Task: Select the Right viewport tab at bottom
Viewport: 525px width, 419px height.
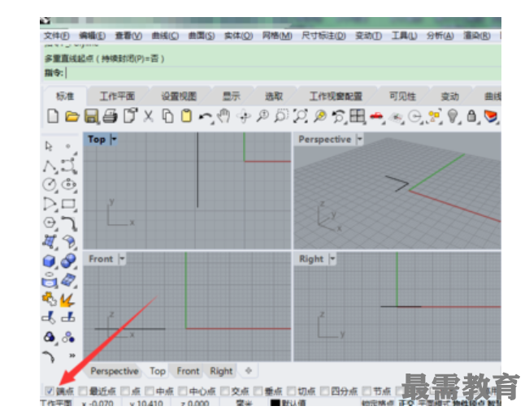Action: (x=221, y=371)
